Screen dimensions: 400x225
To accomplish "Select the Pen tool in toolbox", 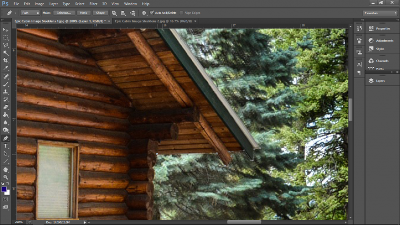I will [x=5, y=138].
